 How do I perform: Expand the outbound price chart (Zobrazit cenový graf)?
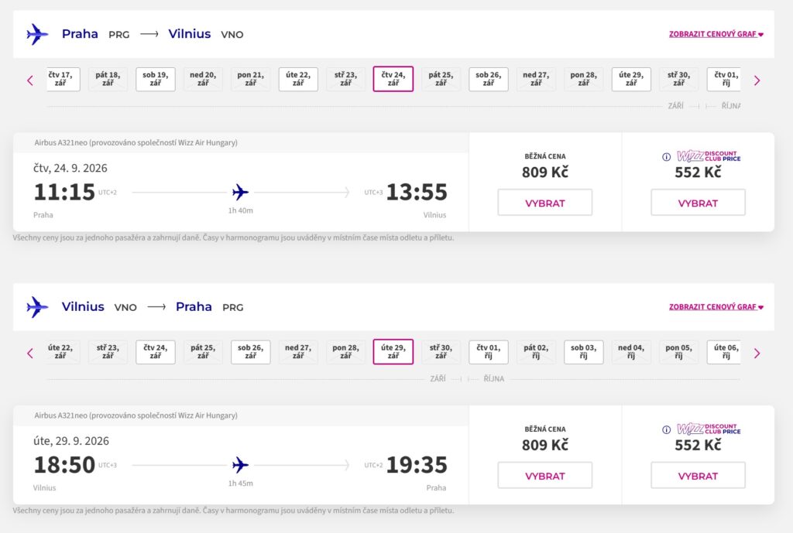coord(716,34)
